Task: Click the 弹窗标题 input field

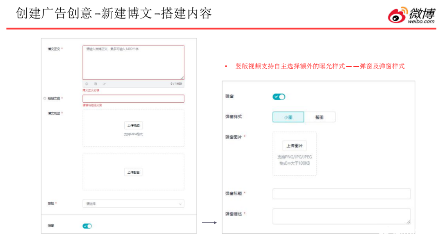Action: pyautogui.click(x=341, y=194)
